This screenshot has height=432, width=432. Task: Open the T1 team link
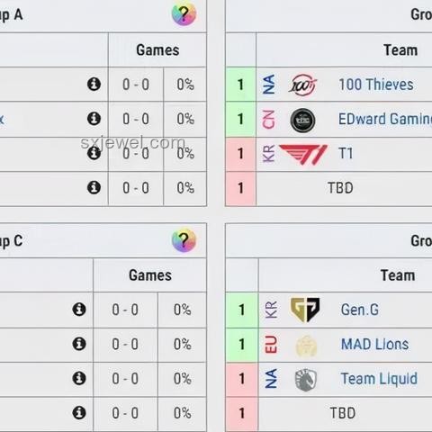click(346, 153)
